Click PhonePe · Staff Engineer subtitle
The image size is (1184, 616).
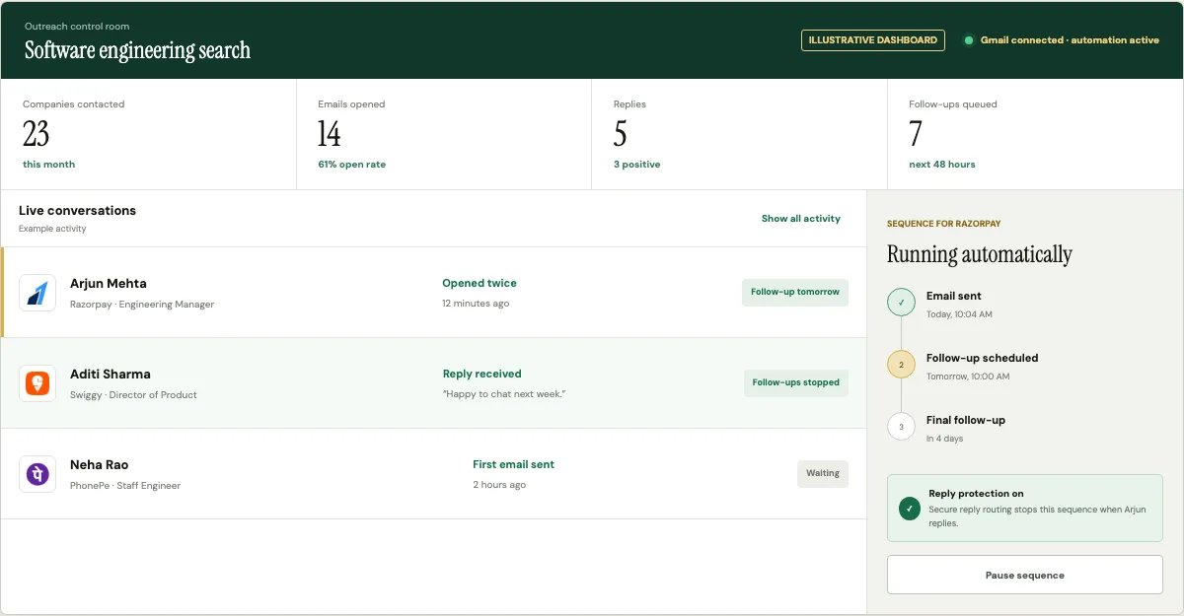[x=125, y=486]
